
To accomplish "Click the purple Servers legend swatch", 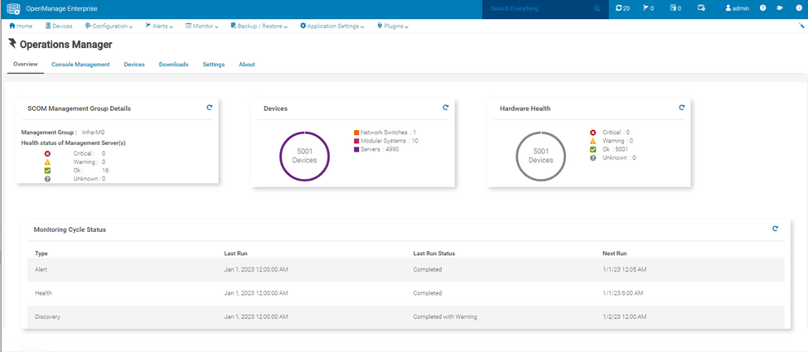I will coord(356,149).
